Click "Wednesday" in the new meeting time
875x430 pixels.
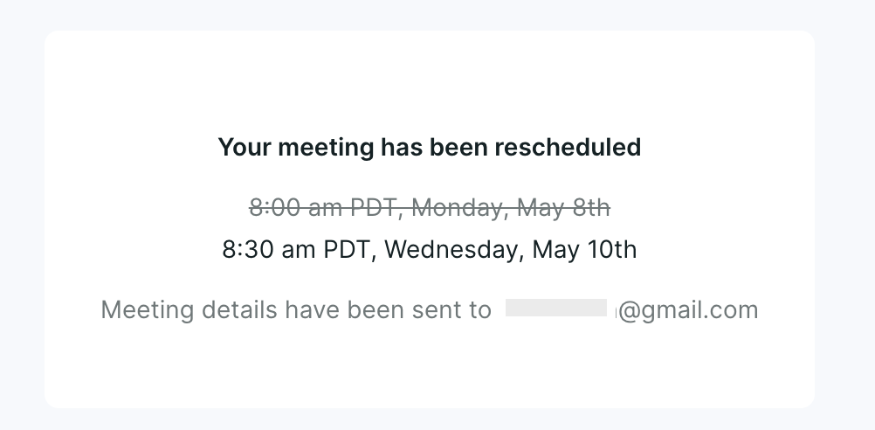click(452, 250)
